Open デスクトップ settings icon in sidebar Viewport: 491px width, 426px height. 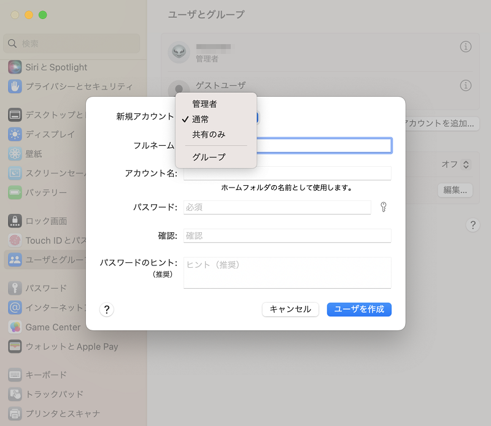pyautogui.click(x=15, y=115)
